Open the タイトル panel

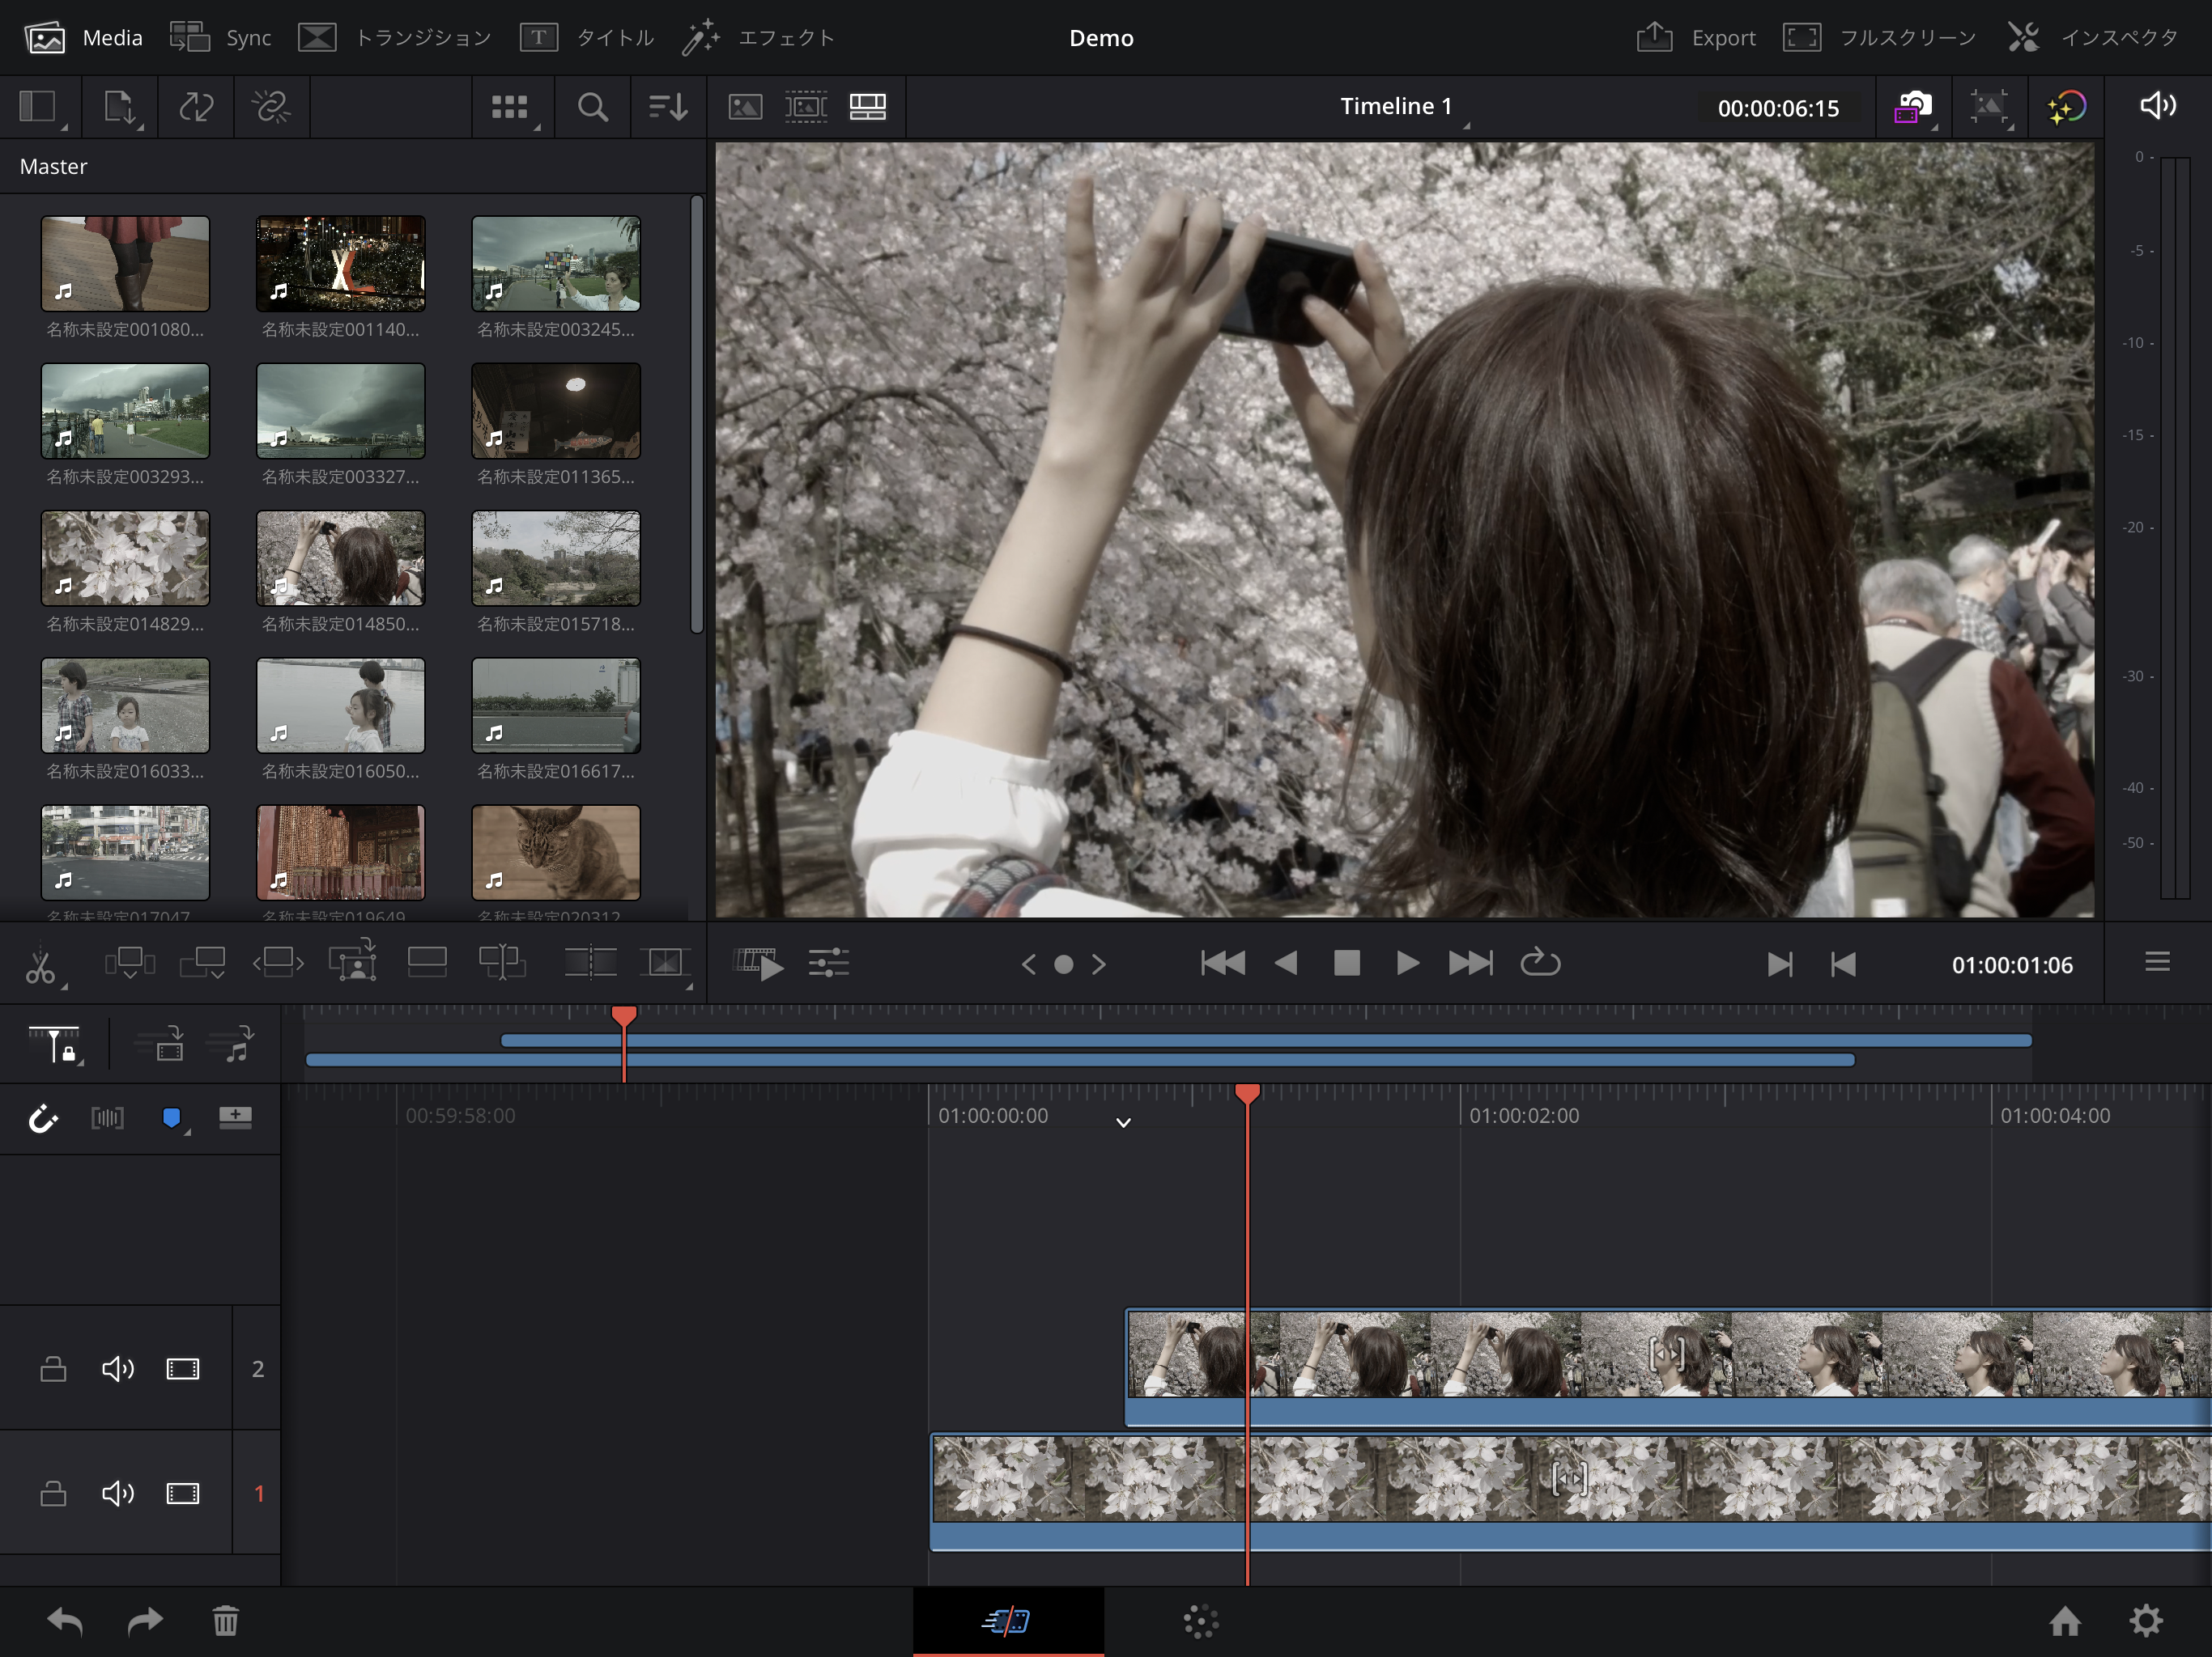point(587,38)
